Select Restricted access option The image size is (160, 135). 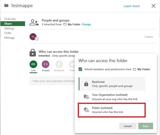point(112,84)
